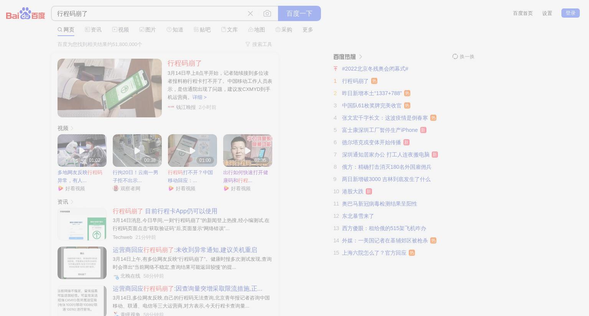Click the pinned-to-top arrow icon
Viewport: 589px width, 316px height.
(336, 69)
